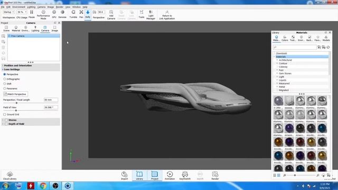Open the CPU Usage percentage dropdown
This screenshot has height=190, width=338.
tap(22, 12)
